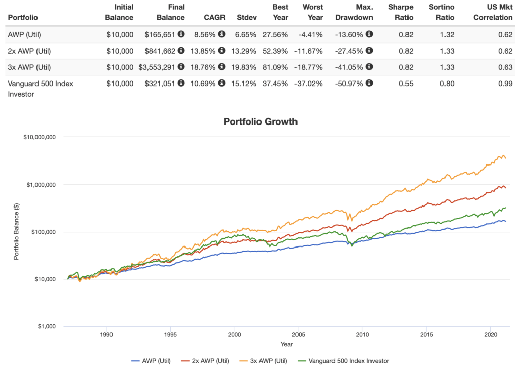
Task: Click info icon beside AWP (Util) final balance
Action: pos(181,34)
